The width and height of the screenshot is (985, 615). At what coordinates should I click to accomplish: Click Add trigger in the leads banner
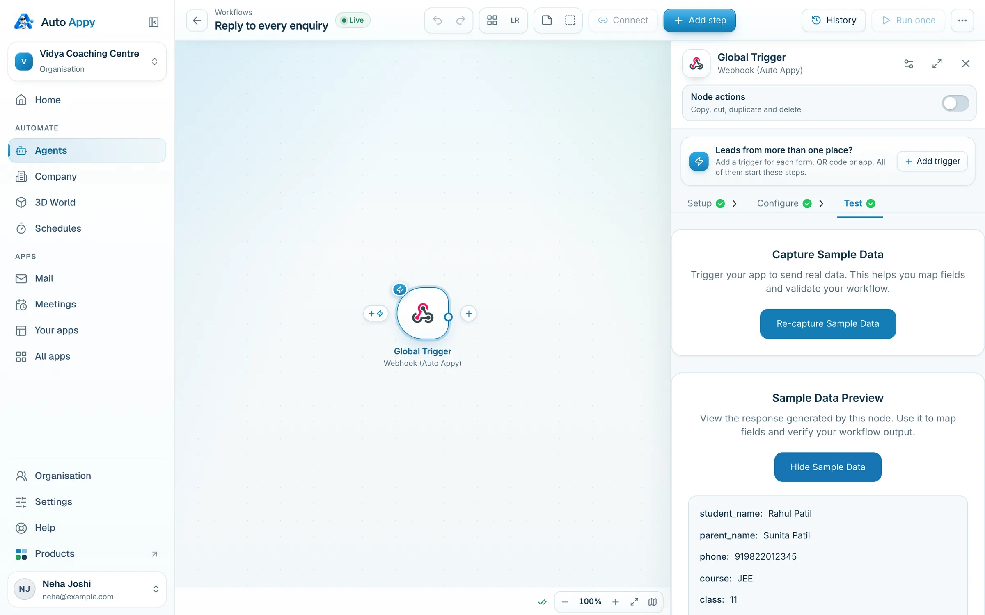click(x=932, y=161)
